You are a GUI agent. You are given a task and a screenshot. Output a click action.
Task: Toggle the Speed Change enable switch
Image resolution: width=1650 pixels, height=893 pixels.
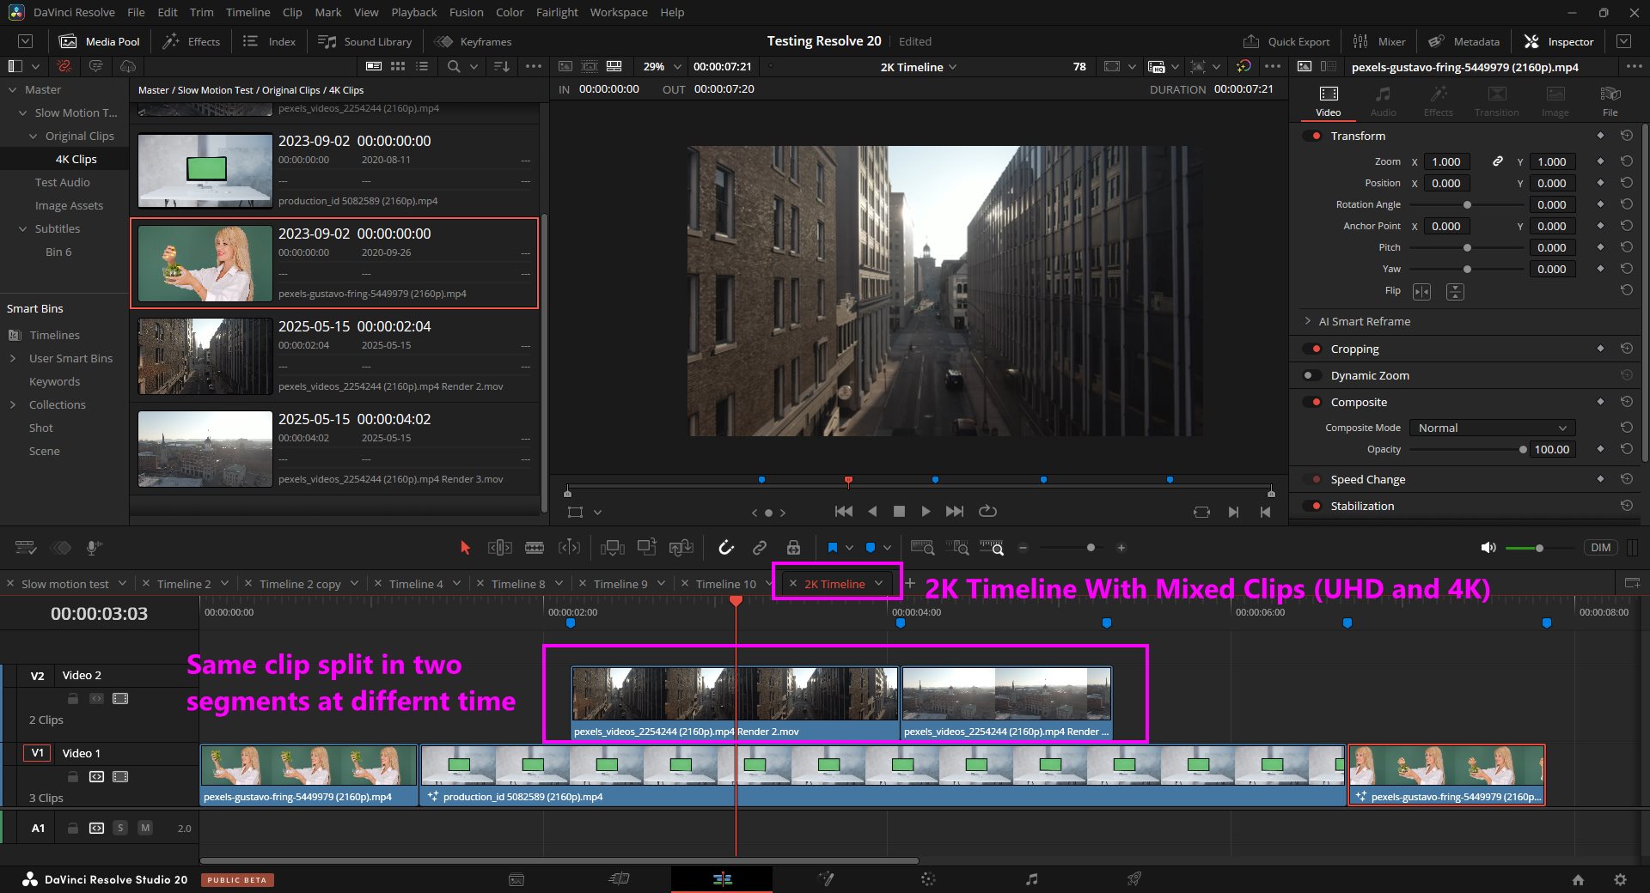1312,479
